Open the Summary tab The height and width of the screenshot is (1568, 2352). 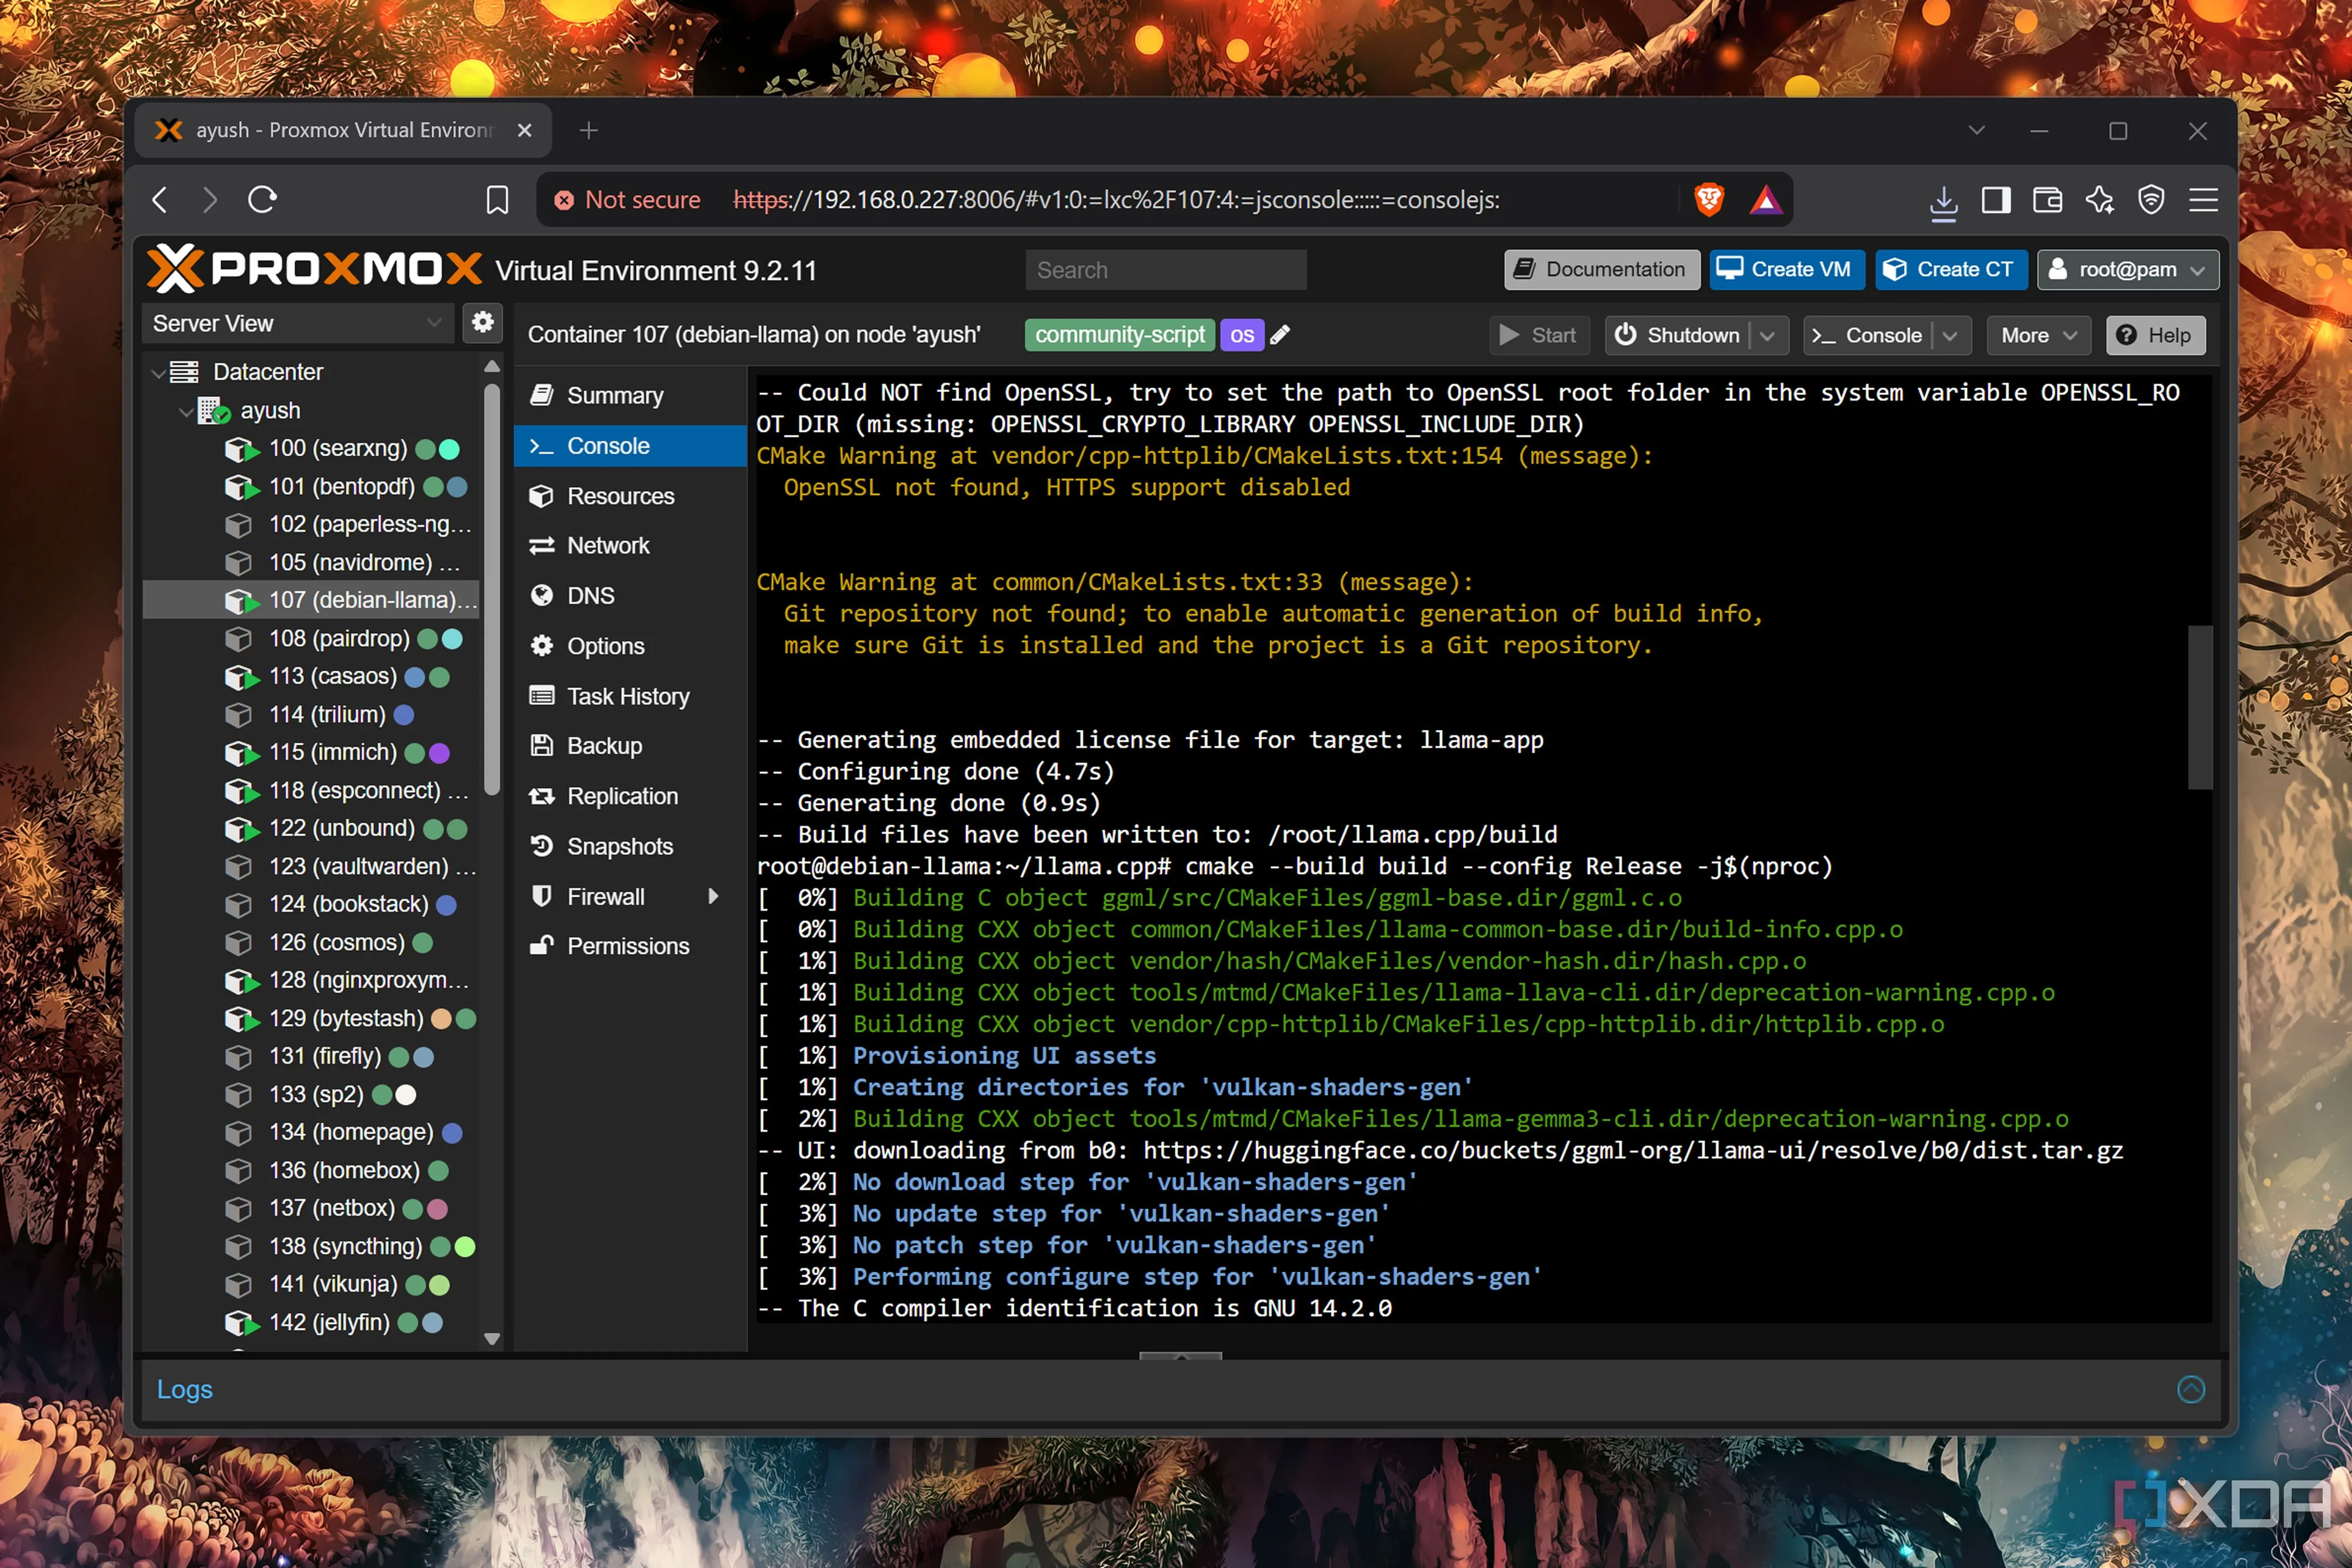pyautogui.click(x=630, y=395)
